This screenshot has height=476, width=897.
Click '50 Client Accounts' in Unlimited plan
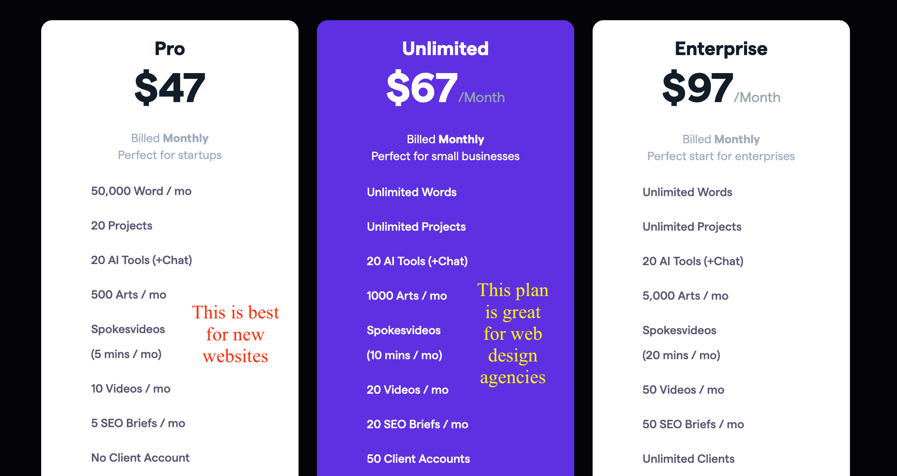click(418, 459)
